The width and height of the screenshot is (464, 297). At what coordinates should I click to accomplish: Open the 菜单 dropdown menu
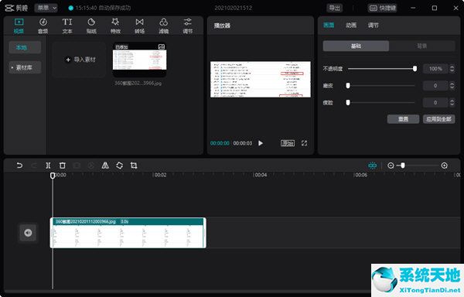[x=46, y=8]
